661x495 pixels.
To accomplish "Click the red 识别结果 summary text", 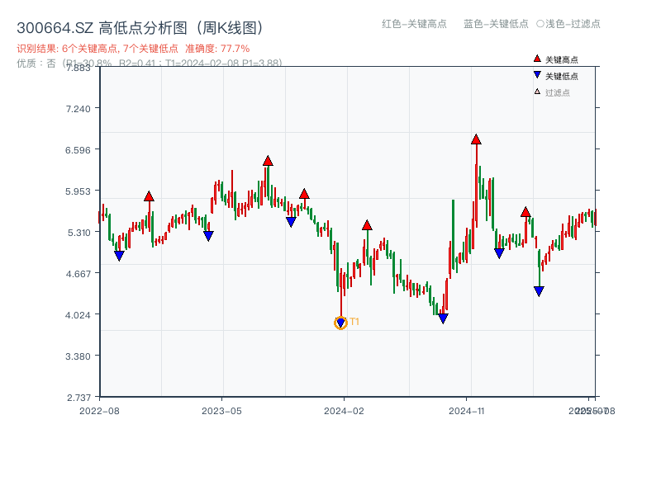I will [133, 49].
